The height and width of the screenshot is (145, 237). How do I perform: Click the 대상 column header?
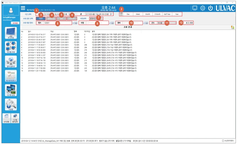click(52, 32)
